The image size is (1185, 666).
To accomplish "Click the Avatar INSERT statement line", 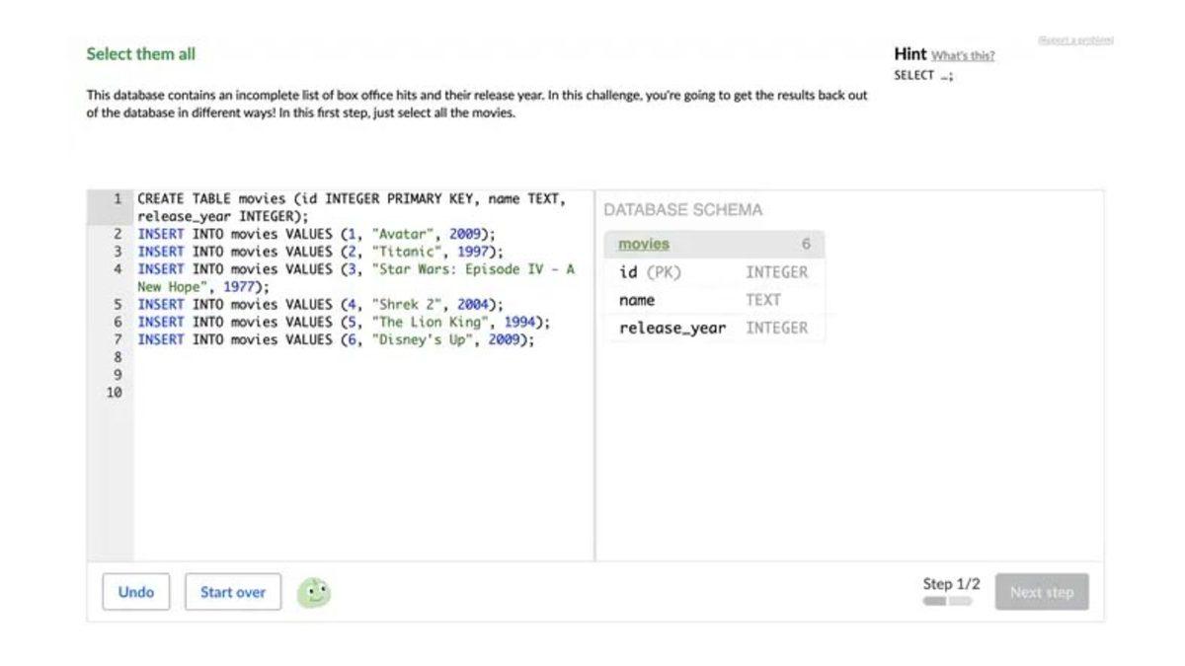I will [316, 235].
